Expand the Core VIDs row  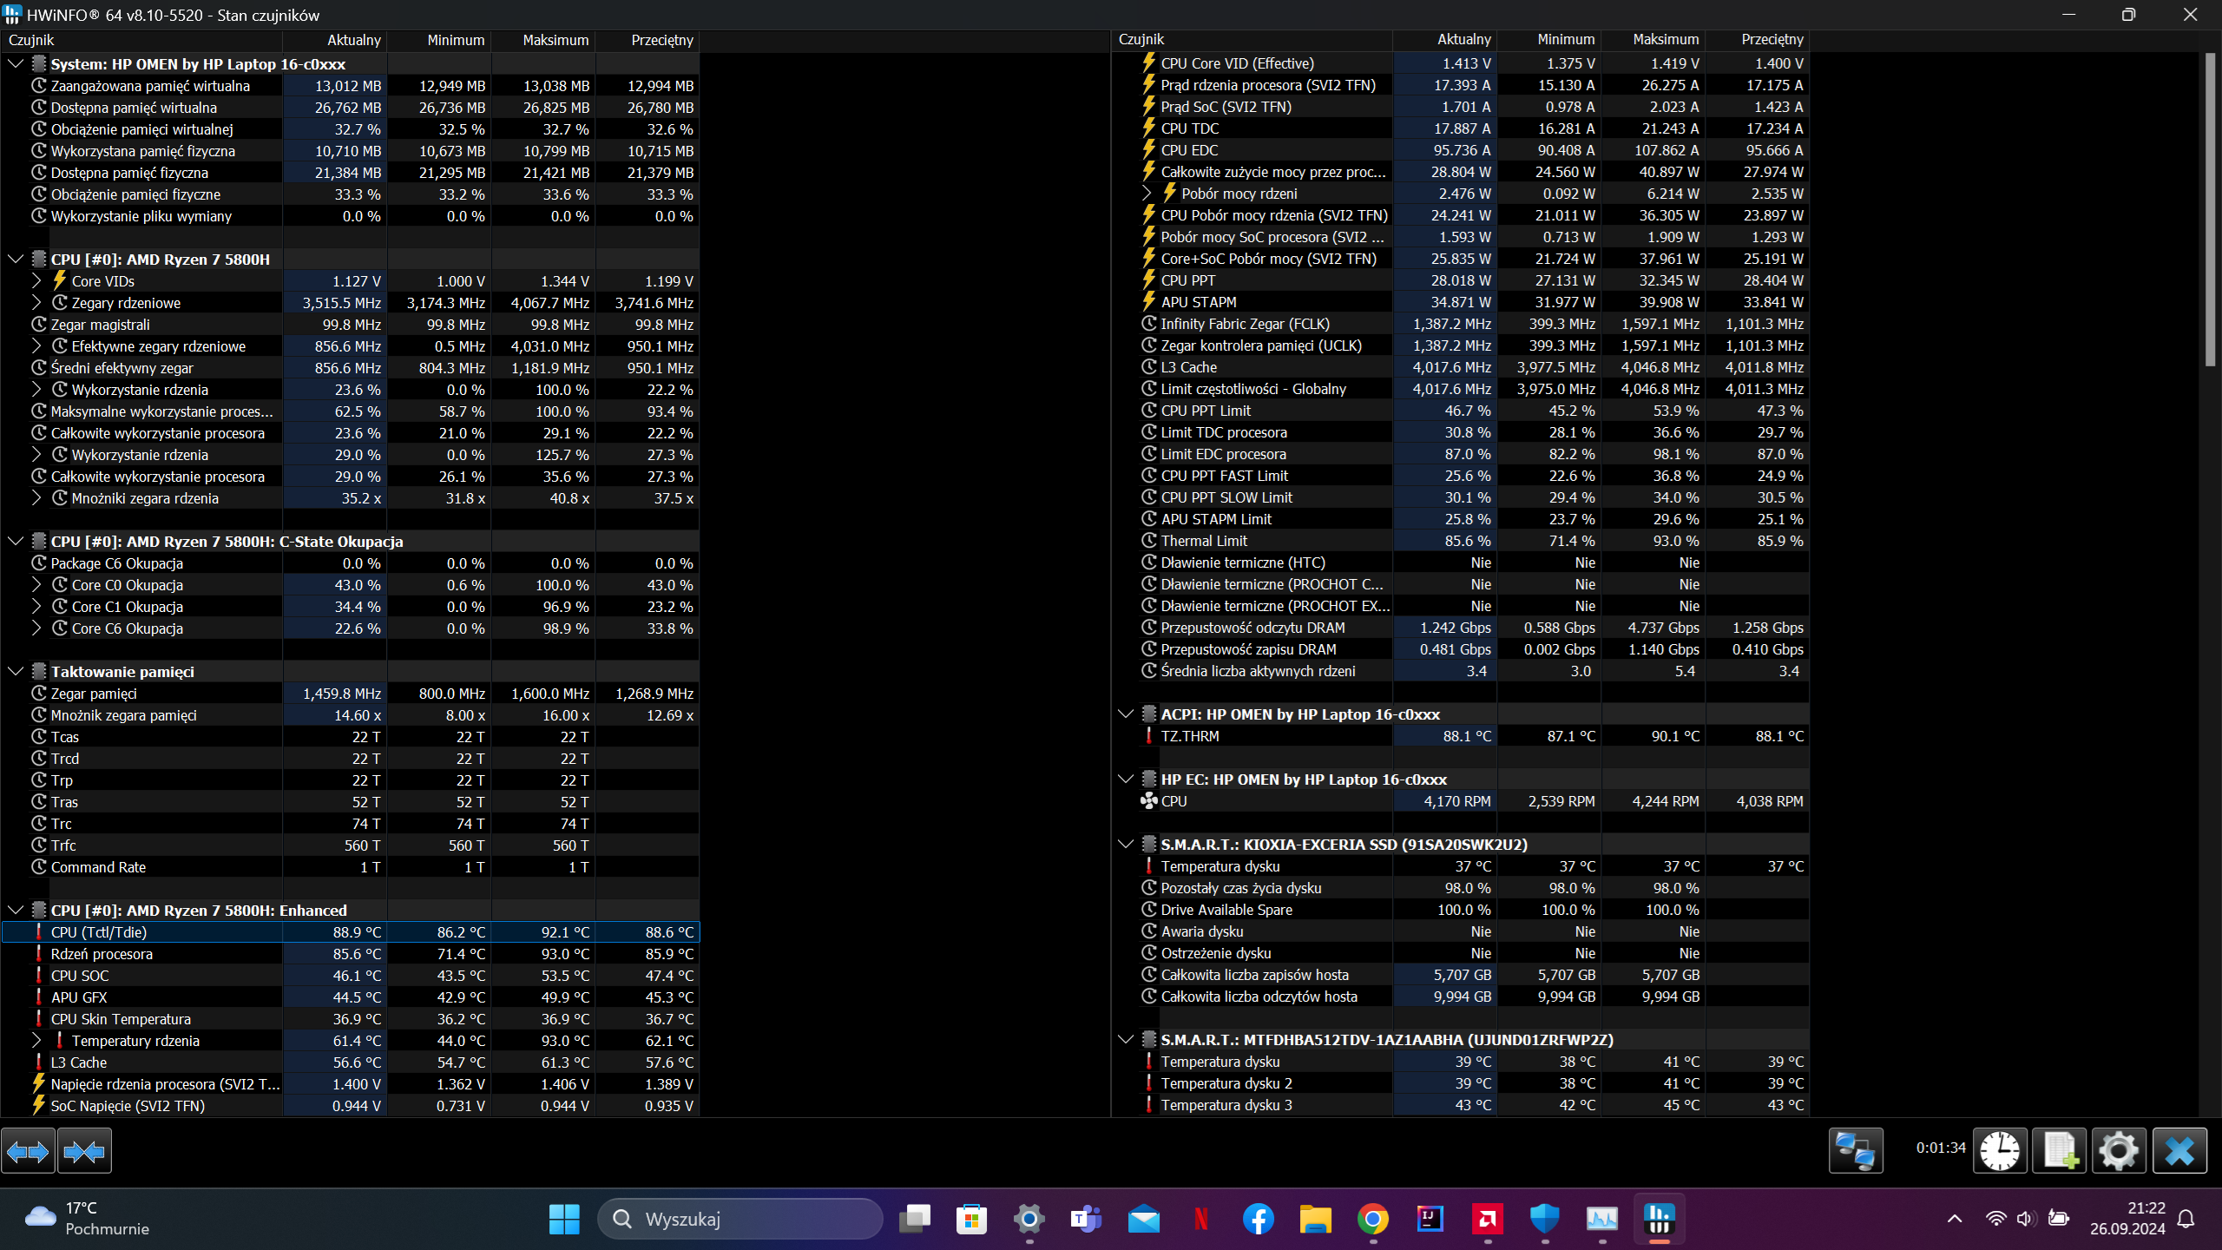click(36, 281)
